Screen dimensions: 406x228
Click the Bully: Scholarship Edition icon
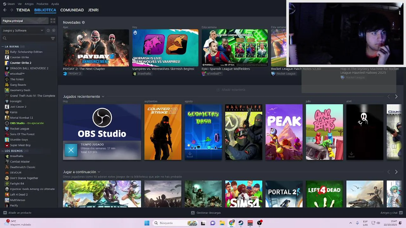7,52
